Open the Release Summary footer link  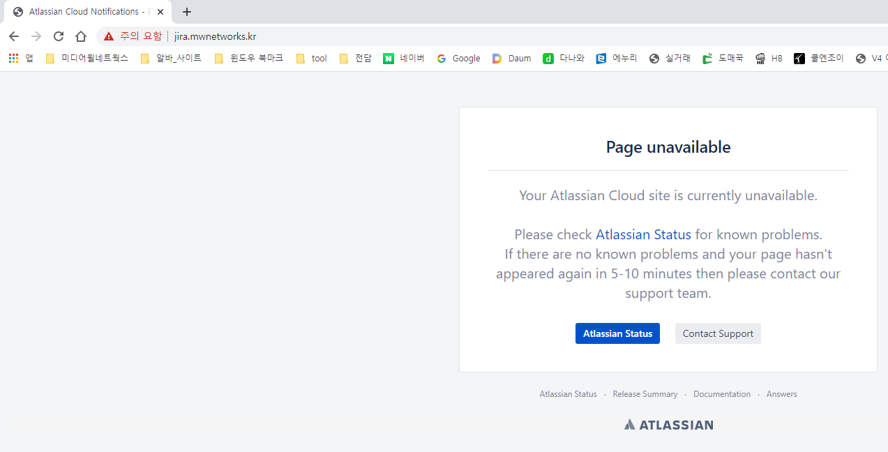(x=645, y=394)
